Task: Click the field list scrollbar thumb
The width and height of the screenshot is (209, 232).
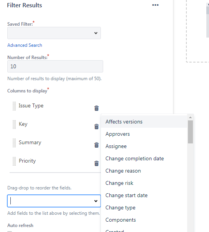Action: (190, 132)
